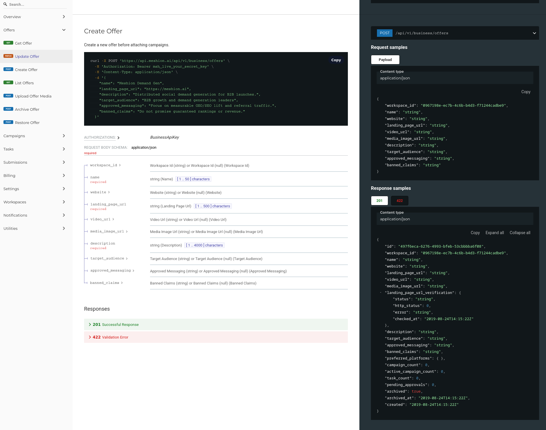Expand the approved_messaging schema field
This screenshot has width=546, height=430.
(x=112, y=270)
